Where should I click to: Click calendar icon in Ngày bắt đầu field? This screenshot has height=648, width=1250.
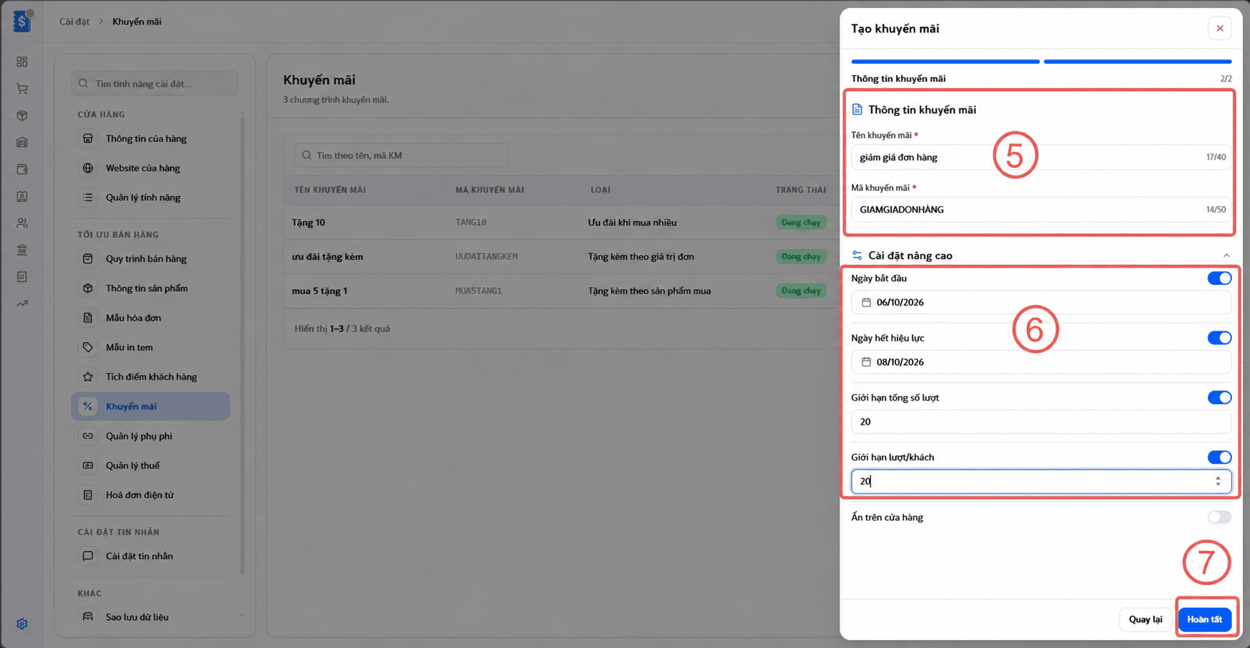[x=866, y=302]
